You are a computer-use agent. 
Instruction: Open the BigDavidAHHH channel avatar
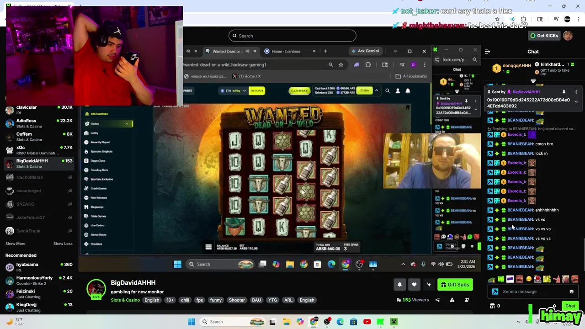[96, 289]
